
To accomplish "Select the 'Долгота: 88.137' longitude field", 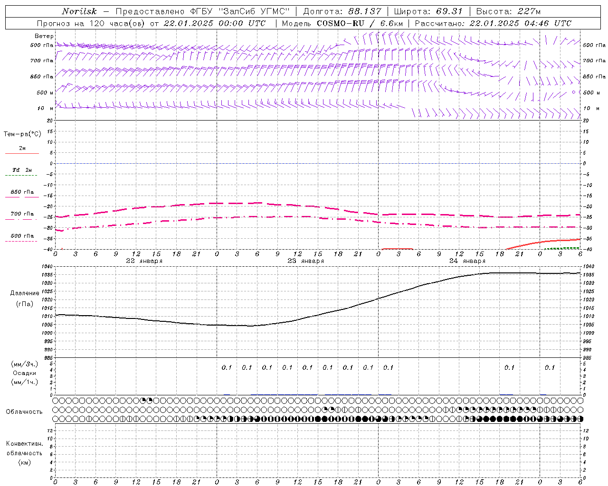I will pos(342,11).
